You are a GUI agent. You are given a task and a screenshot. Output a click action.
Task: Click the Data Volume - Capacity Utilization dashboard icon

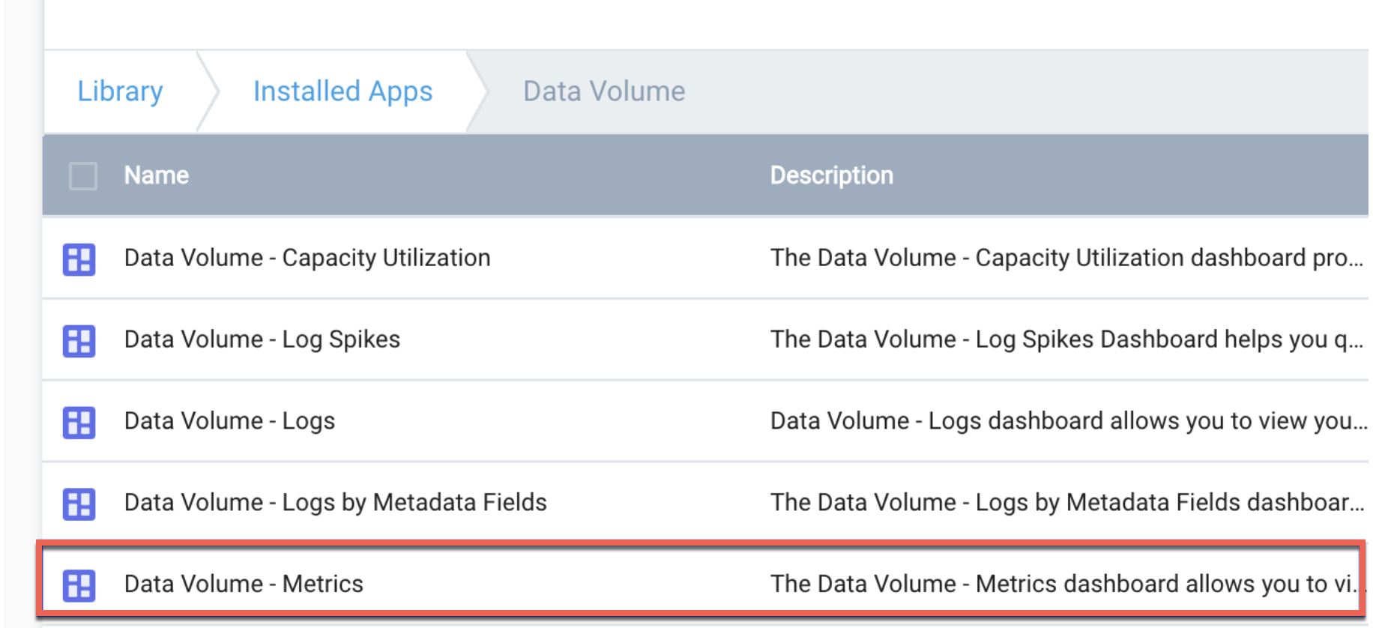pyautogui.click(x=79, y=259)
